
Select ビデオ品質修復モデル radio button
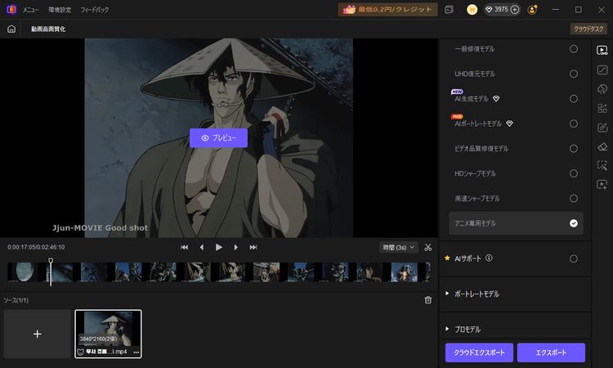[x=574, y=149]
